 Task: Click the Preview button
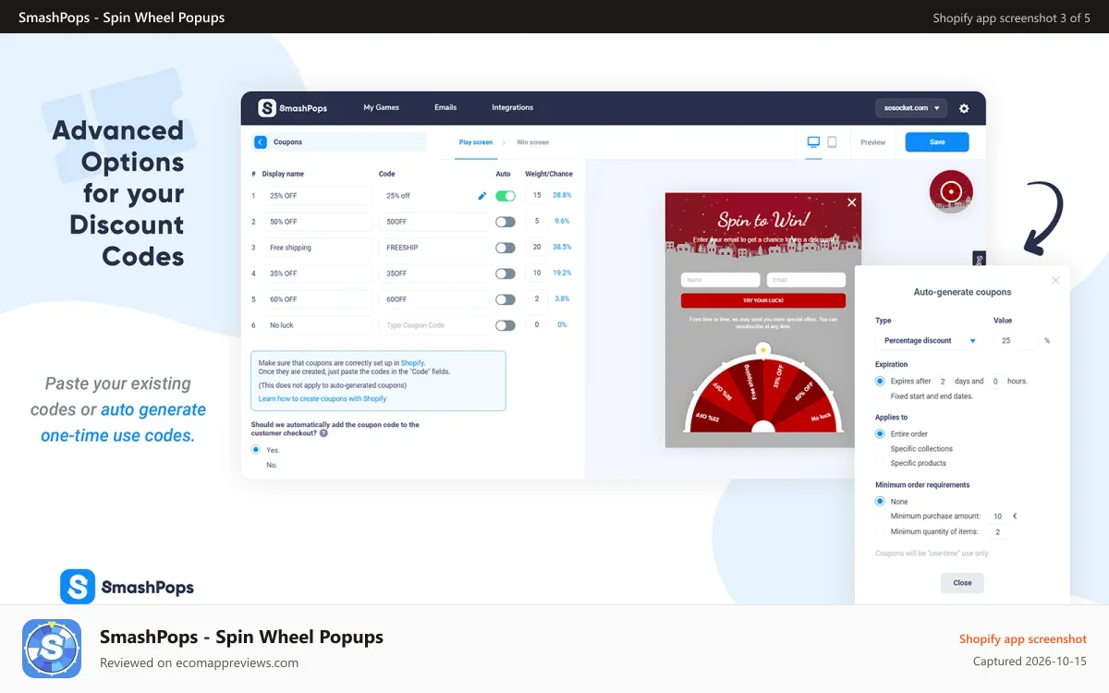click(x=872, y=142)
